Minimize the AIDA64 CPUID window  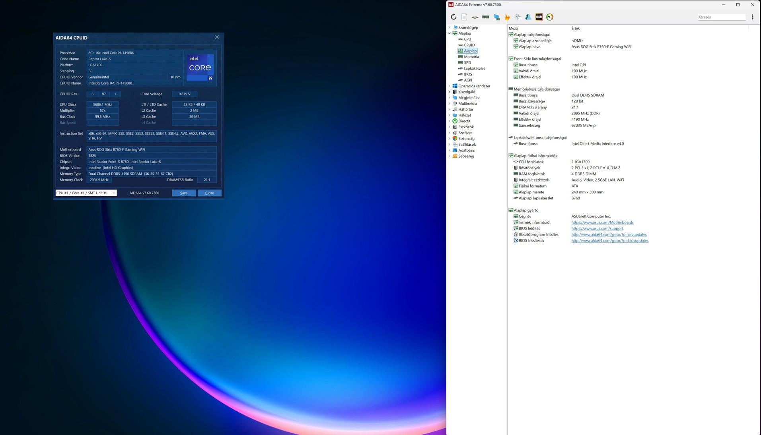202,37
